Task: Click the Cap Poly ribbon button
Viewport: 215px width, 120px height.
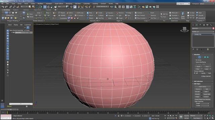Action: 100,18
